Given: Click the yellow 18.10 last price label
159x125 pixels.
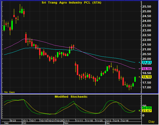Looking at the screenshot, I should click(x=147, y=77).
